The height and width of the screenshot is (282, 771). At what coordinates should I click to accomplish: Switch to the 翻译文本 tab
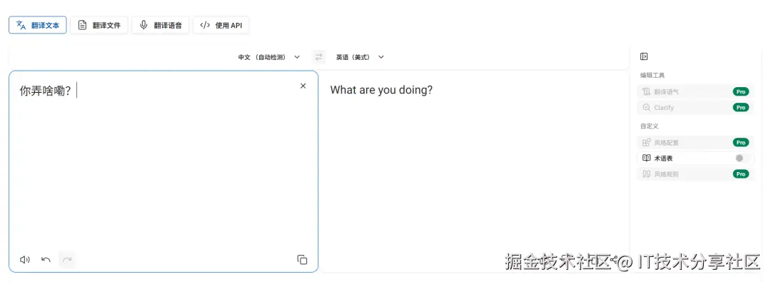click(x=37, y=25)
